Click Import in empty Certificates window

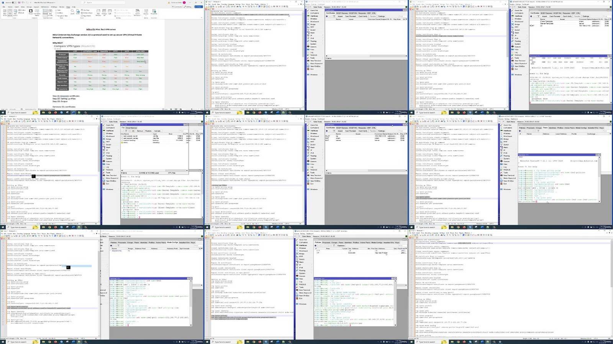pos(340,16)
